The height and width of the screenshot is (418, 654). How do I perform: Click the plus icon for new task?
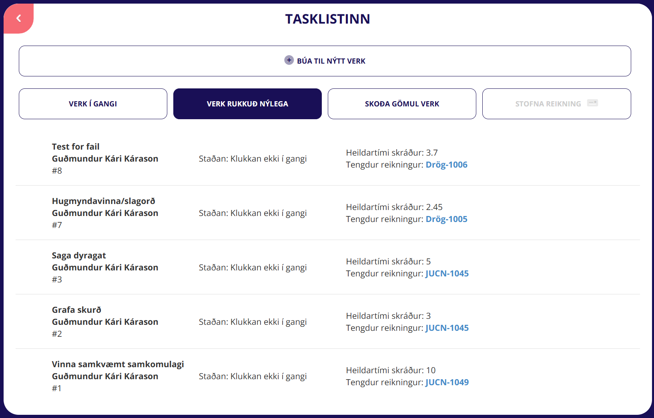289,60
